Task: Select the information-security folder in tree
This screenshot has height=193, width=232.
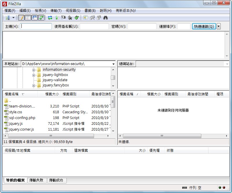Action: 59,69
